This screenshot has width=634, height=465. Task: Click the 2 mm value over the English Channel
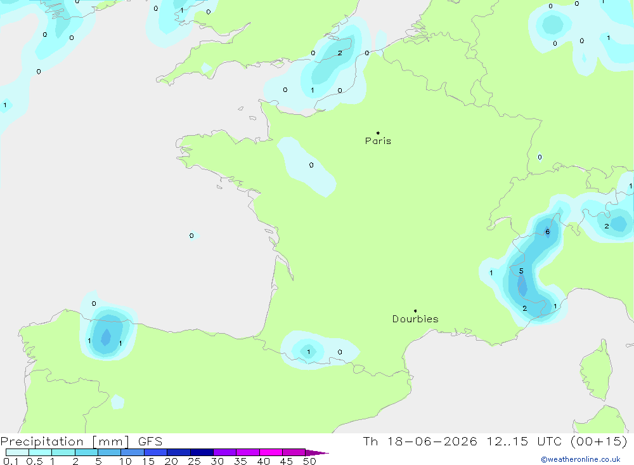340,53
